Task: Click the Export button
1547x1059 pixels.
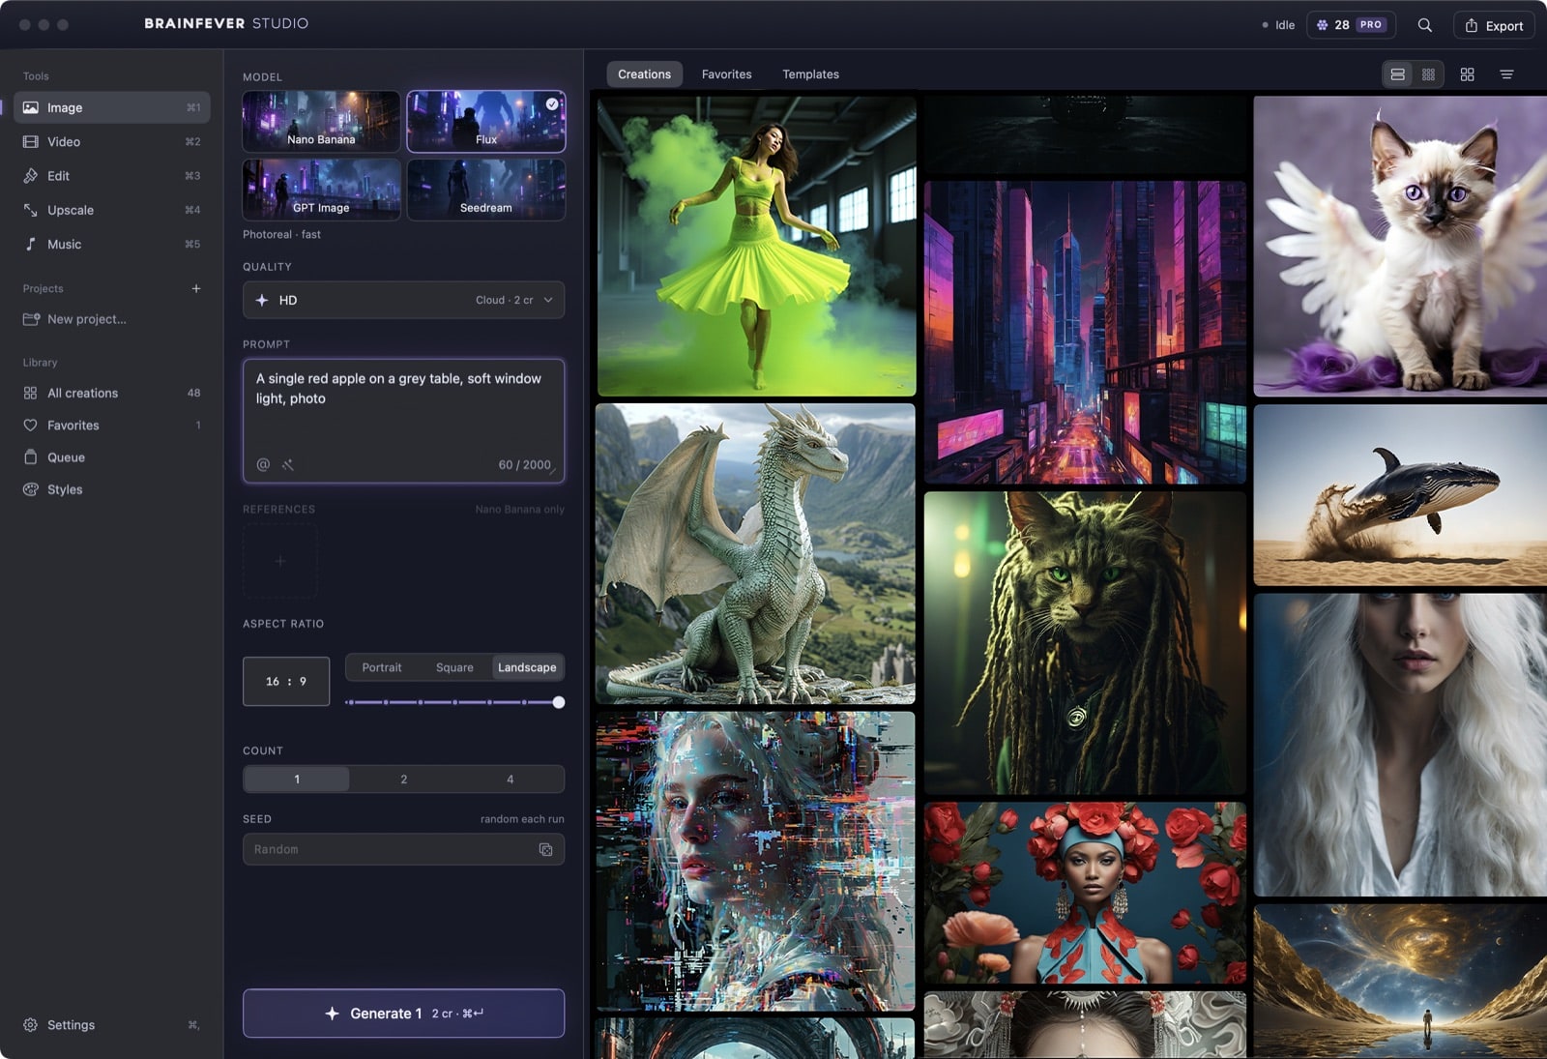Action: pos(1494,25)
